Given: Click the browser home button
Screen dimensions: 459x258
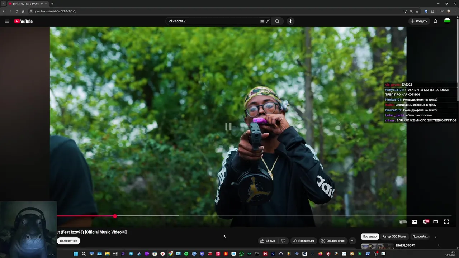Looking at the screenshot, I should (x=23, y=11).
